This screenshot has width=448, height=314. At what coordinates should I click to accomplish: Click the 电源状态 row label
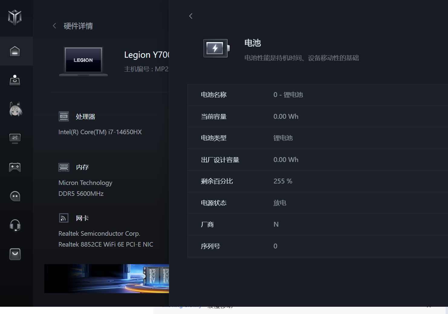pyautogui.click(x=214, y=203)
